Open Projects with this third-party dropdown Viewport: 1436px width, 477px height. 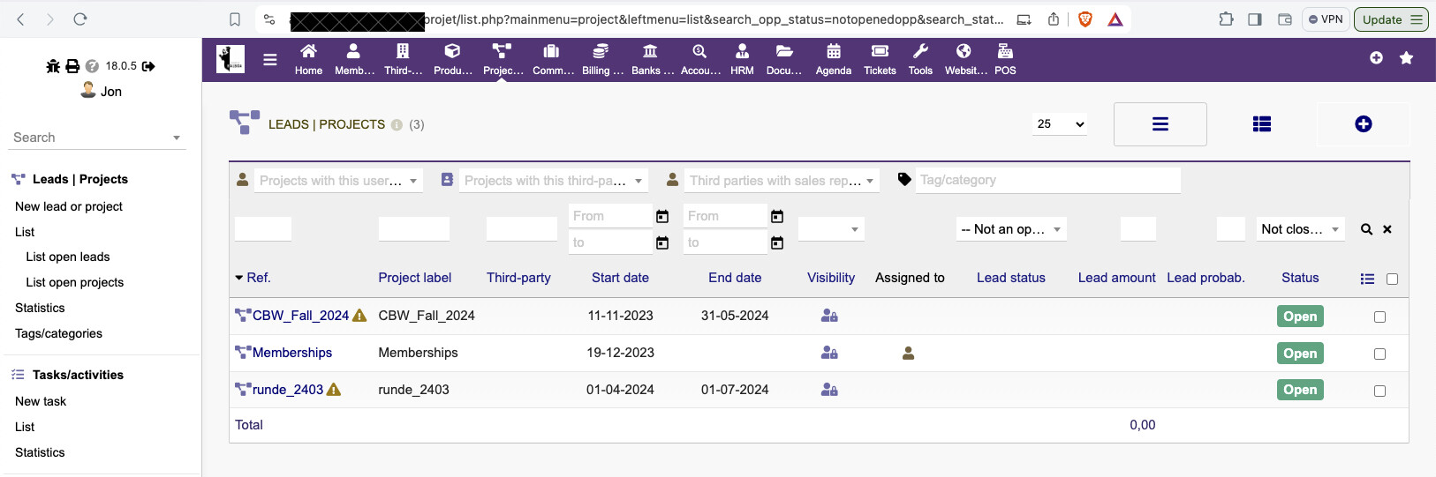point(554,181)
